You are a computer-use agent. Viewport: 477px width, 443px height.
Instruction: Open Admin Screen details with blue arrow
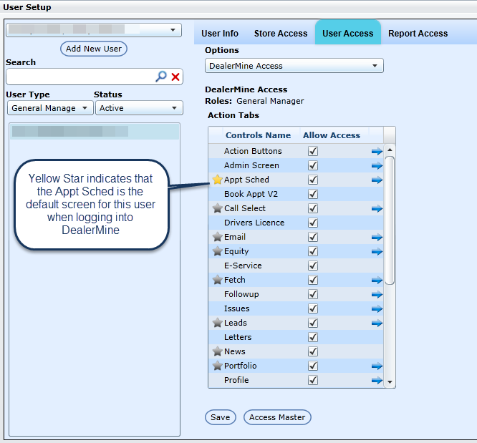(377, 165)
